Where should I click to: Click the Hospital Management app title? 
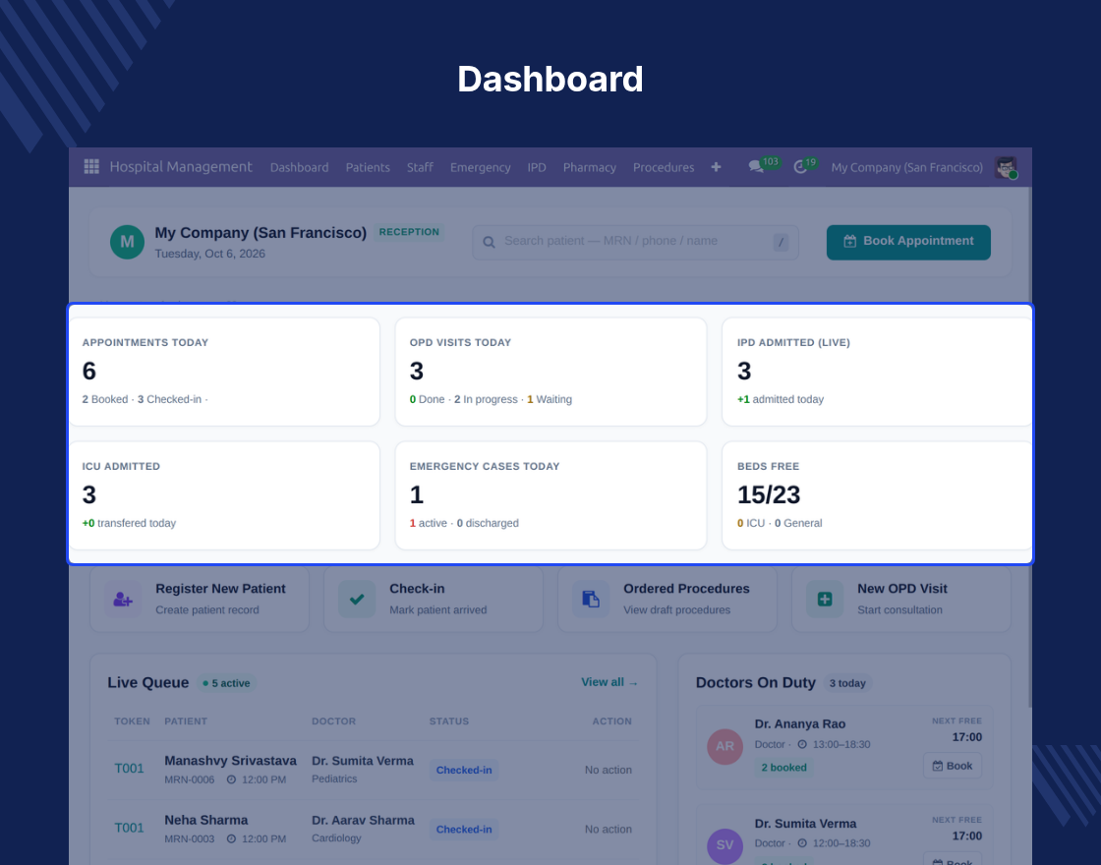[181, 166]
